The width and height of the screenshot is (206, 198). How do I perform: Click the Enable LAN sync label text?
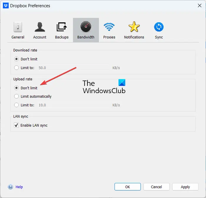coord(34,126)
